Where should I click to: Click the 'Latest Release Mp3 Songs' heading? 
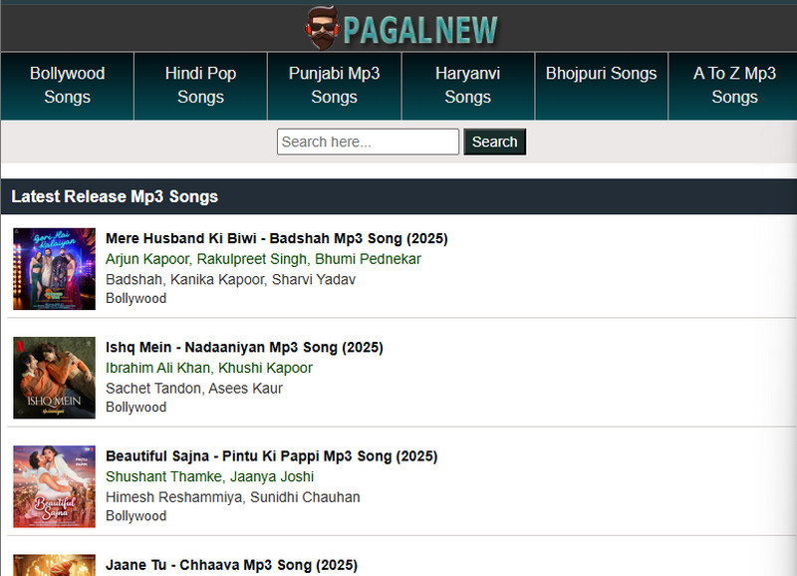pyautogui.click(x=115, y=196)
